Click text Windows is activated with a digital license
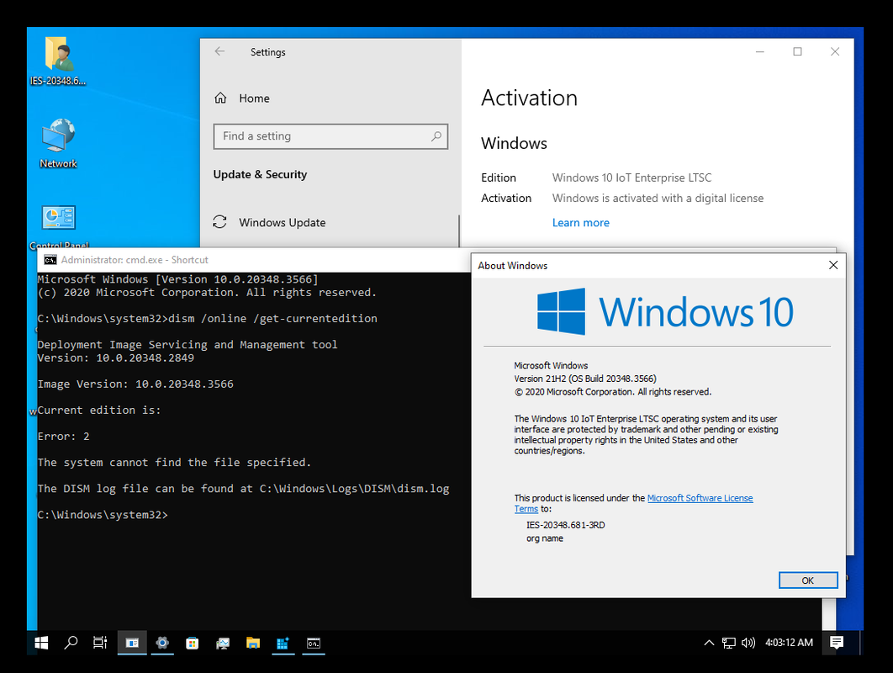Viewport: 893px width, 673px height. 658,199
